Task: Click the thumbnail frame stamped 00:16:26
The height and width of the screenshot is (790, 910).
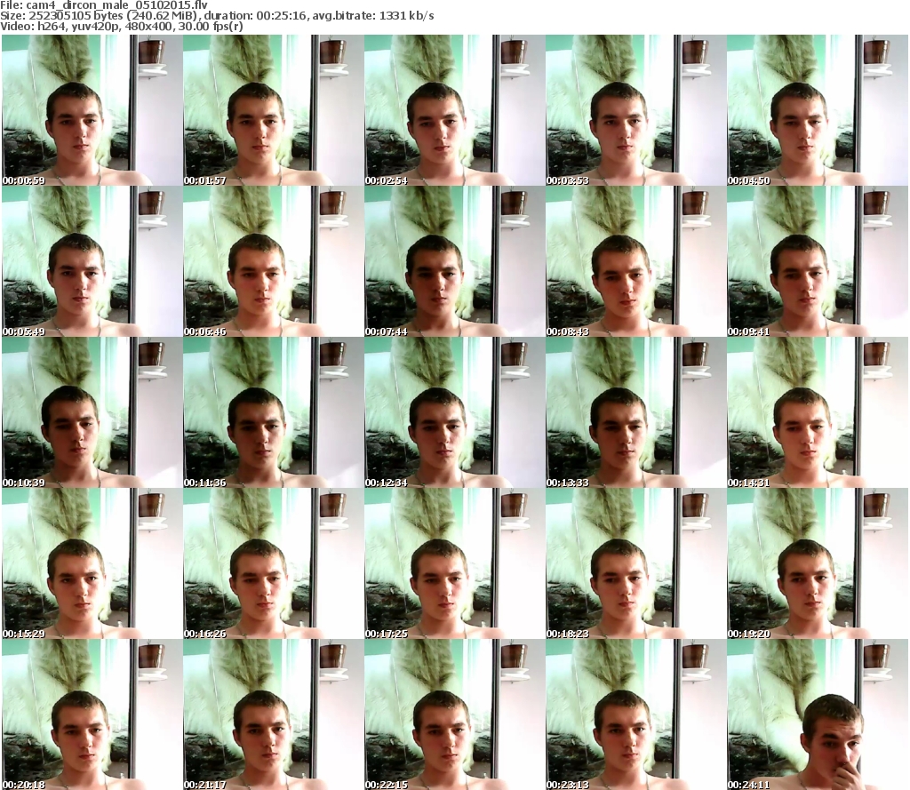Action: point(273,563)
